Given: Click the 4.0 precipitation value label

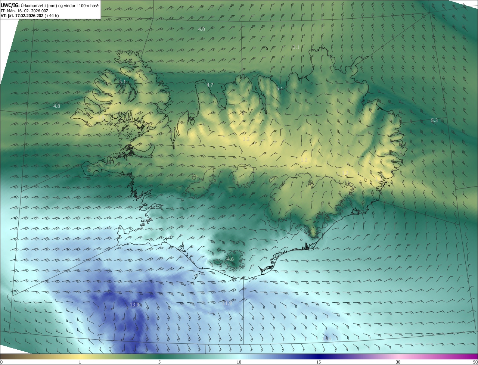Looking at the screenshot, I should pyautogui.click(x=201, y=29).
